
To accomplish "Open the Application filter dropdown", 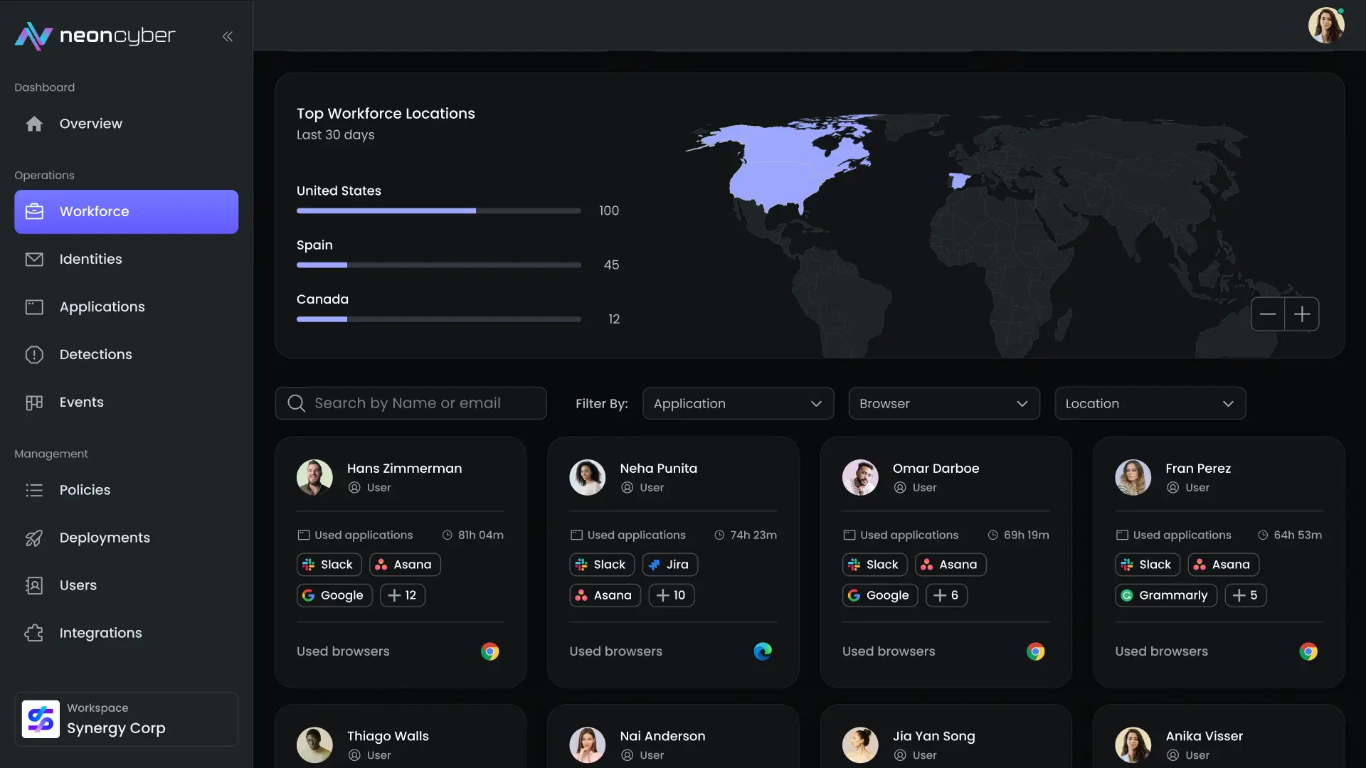I will click(738, 403).
